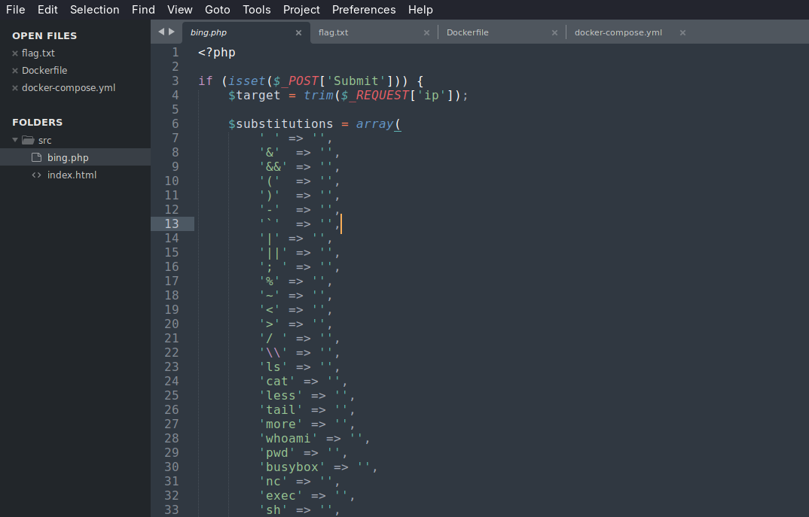Close the docker-compose.yml tab
This screenshot has height=517, width=809.
click(x=682, y=32)
